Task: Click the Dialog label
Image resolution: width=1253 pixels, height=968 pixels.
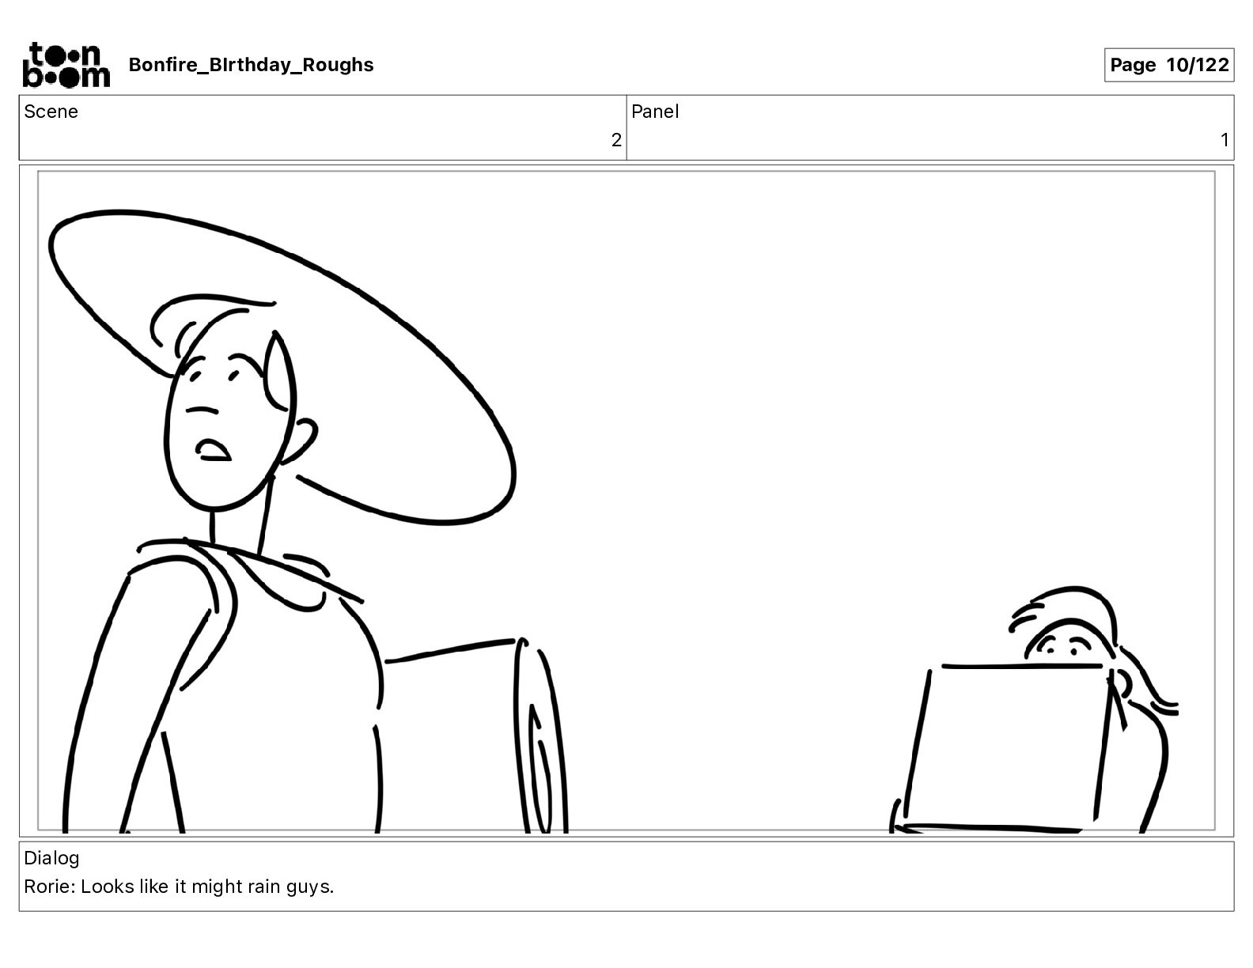Action: 51,858
